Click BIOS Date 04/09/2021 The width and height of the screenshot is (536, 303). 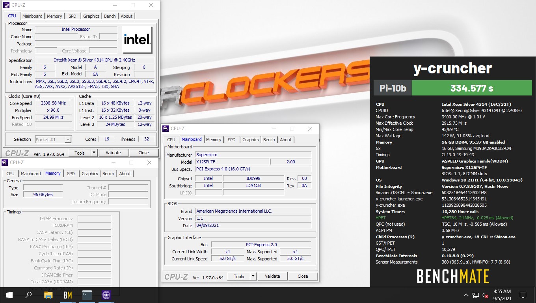click(253, 225)
